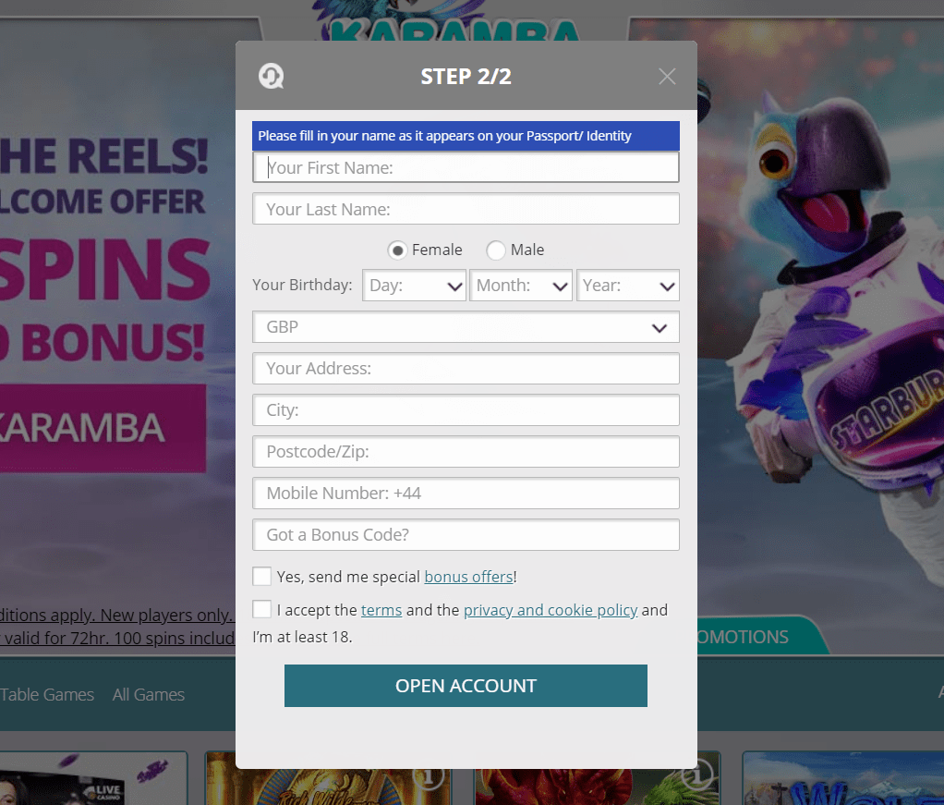Open the bonus offers link
This screenshot has width=944, height=805.
coord(468,577)
